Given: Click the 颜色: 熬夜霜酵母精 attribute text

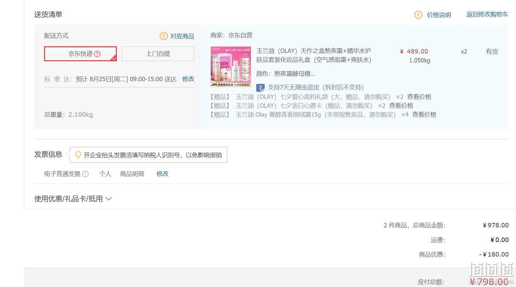Looking at the screenshot, I should point(286,74).
